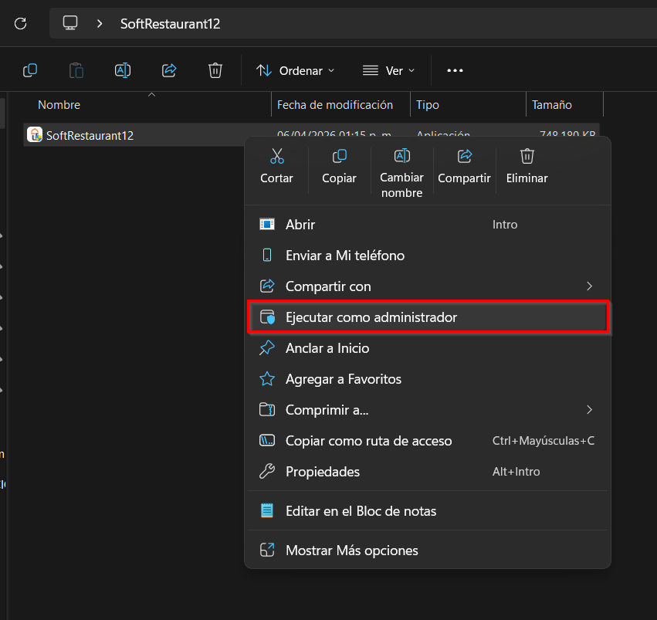Open the Compartir con submenu
The image size is (657, 620).
tap(428, 286)
